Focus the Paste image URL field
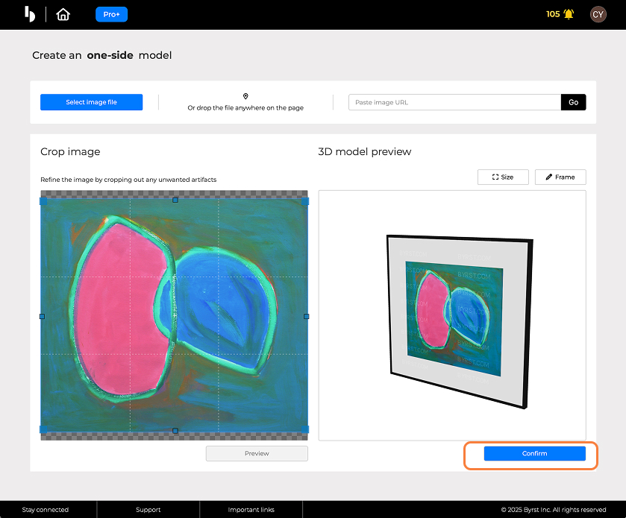Screen dimensions: 626x518 (x=454, y=102)
